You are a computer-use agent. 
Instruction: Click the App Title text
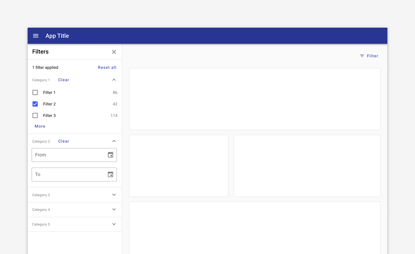pyautogui.click(x=57, y=36)
